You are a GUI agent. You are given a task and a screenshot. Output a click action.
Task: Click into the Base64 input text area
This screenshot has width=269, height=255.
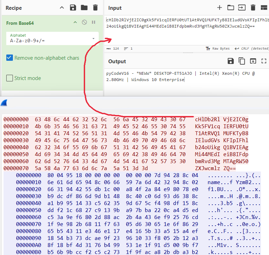187,30
